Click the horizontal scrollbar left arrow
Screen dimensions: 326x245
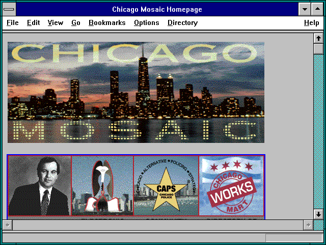pyautogui.click(x=8, y=225)
